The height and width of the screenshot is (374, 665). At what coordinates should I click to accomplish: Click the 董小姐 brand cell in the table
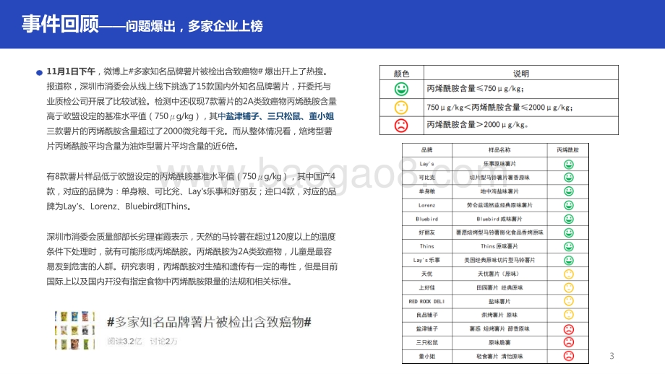426,356
